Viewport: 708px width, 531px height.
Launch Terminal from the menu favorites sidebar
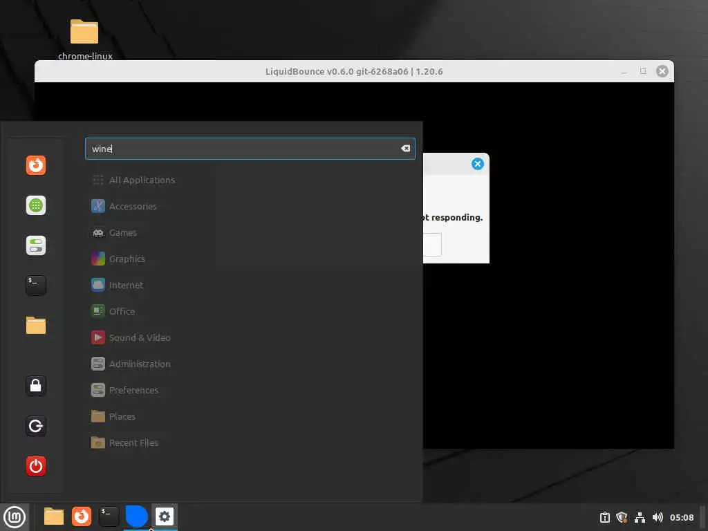click(x=36, y=286)
